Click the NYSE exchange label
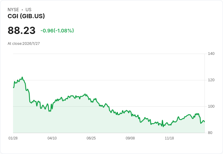The height and width of the screenshot is (154, 223). (x=13, y=10)
